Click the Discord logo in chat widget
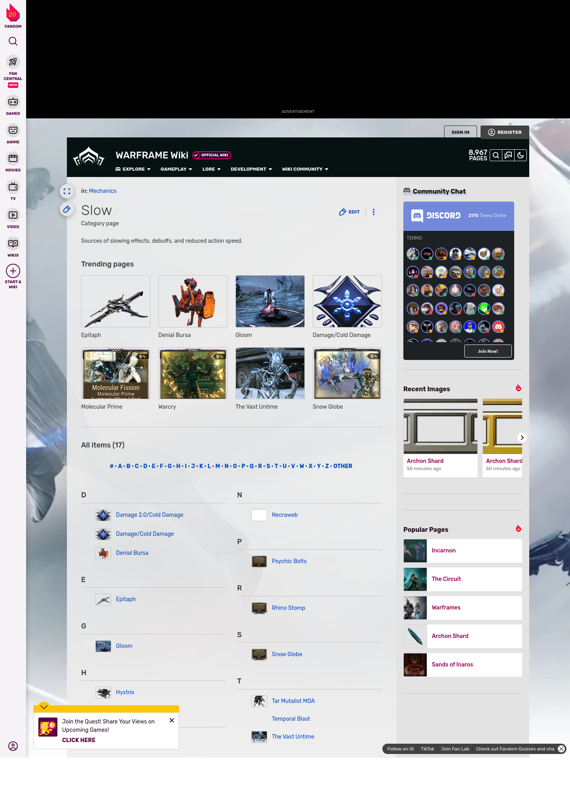 point(436,216)
